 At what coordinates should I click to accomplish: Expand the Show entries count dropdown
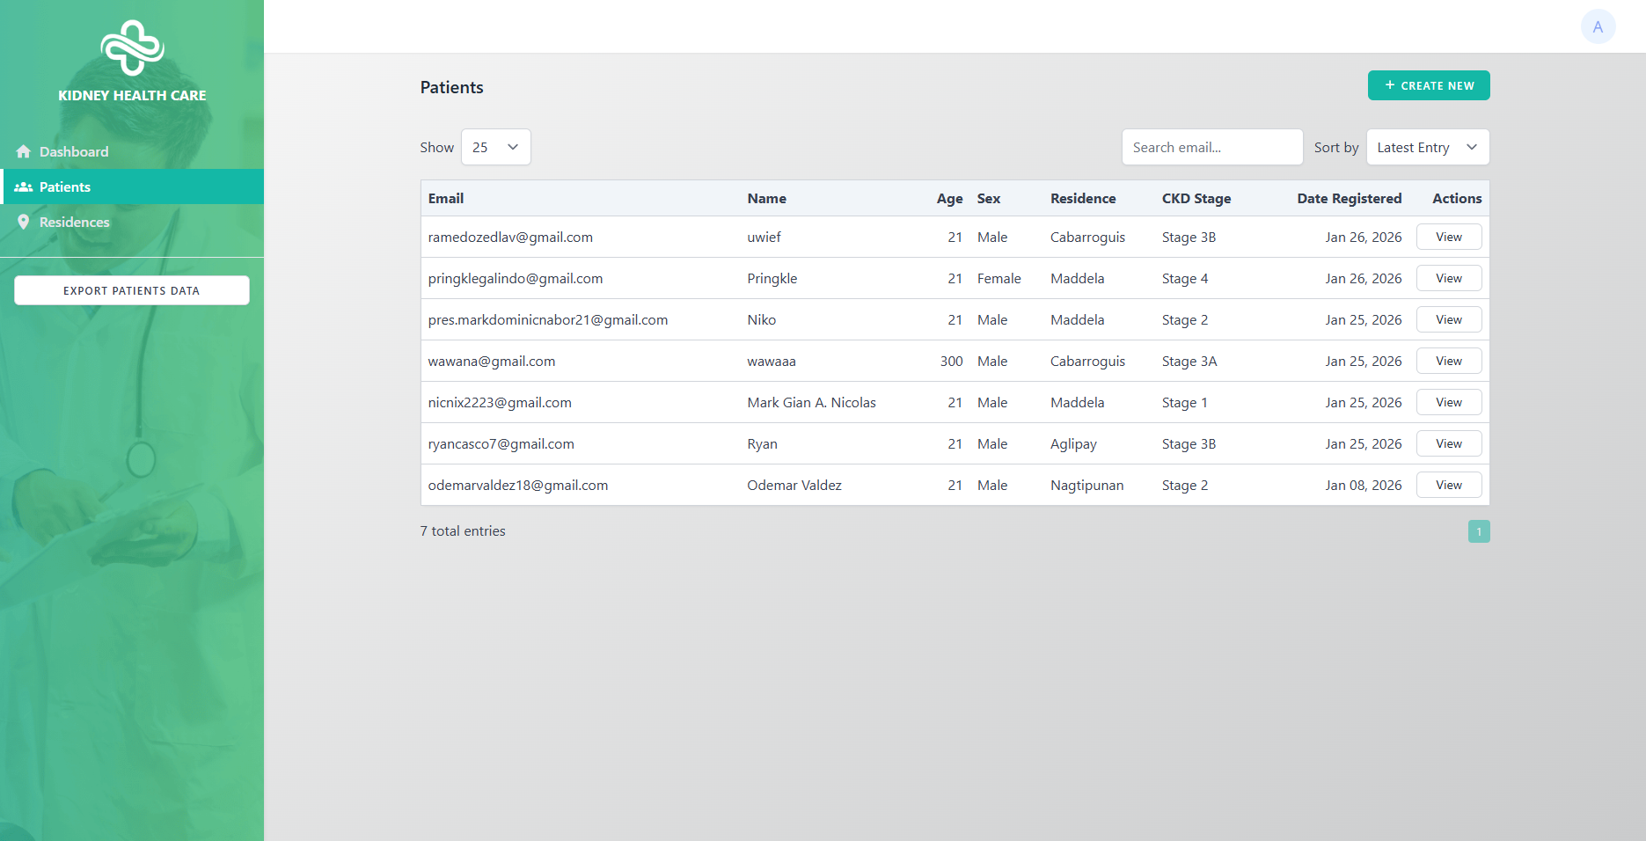[495, 147]
